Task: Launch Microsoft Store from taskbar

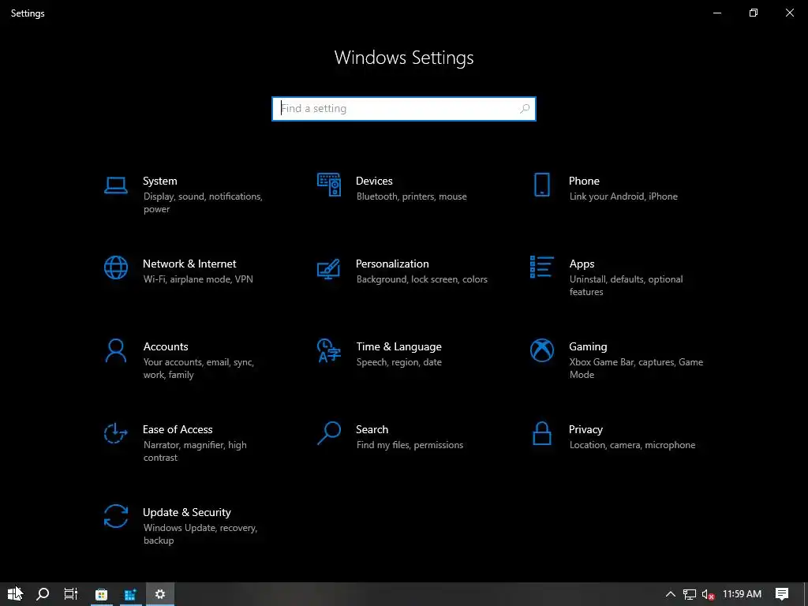Action: coord(102,594)
